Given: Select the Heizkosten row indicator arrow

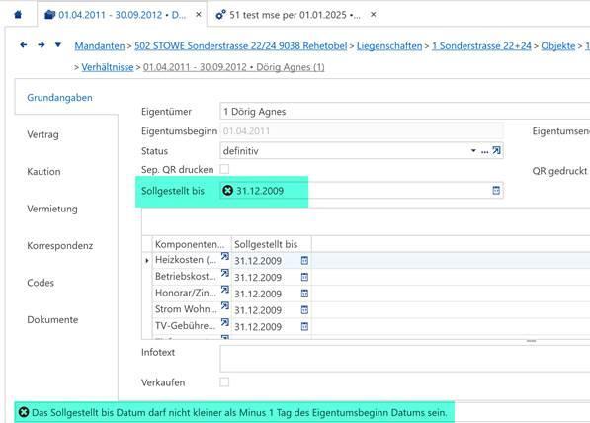Looking at the screenshot, I should coord(146,260).
